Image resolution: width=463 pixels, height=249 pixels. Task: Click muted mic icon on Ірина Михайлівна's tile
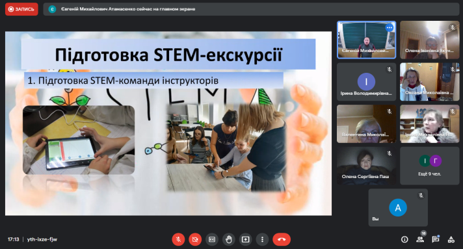(x=453, y=111)
